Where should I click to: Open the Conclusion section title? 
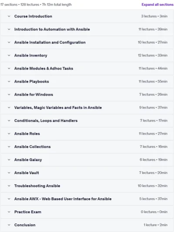[25, 225]
